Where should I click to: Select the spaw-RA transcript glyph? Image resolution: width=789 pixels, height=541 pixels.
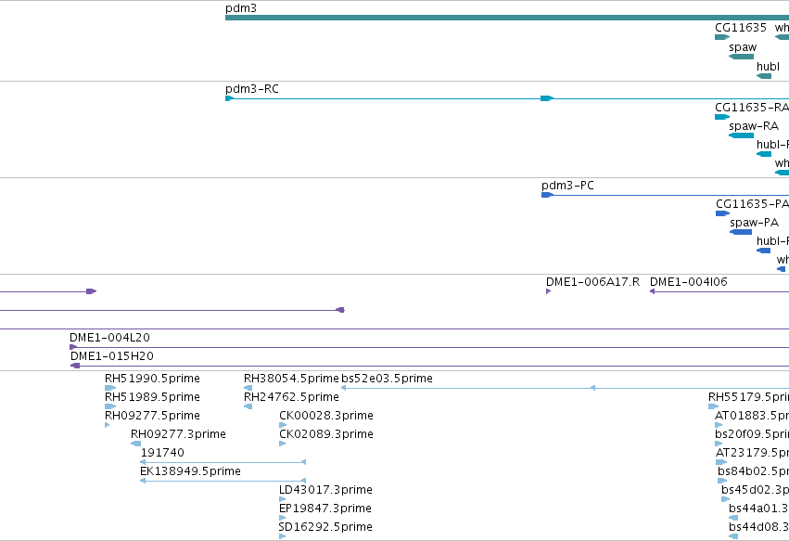[741, 135]
